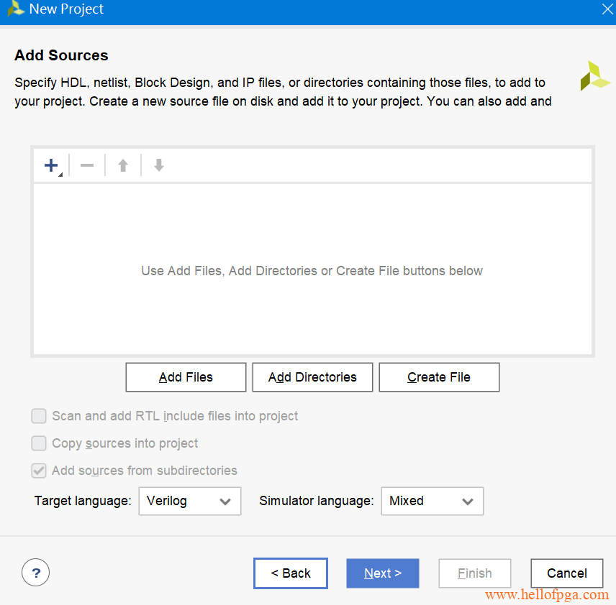The image size is (616, 605).
Task: Enable Scan and add RTL include files
Action: 39,416
